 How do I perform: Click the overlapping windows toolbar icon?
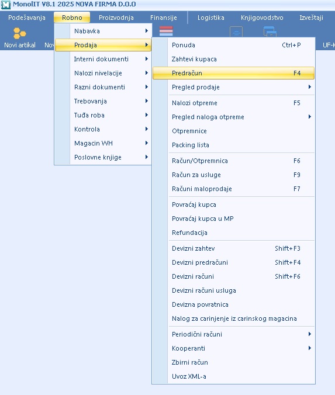[x=270, y=32]
